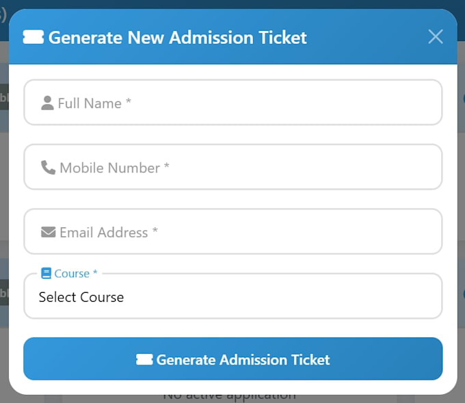Click the asterisk after Full Name placeholder

pyautogui.click(x=129, y=101)
